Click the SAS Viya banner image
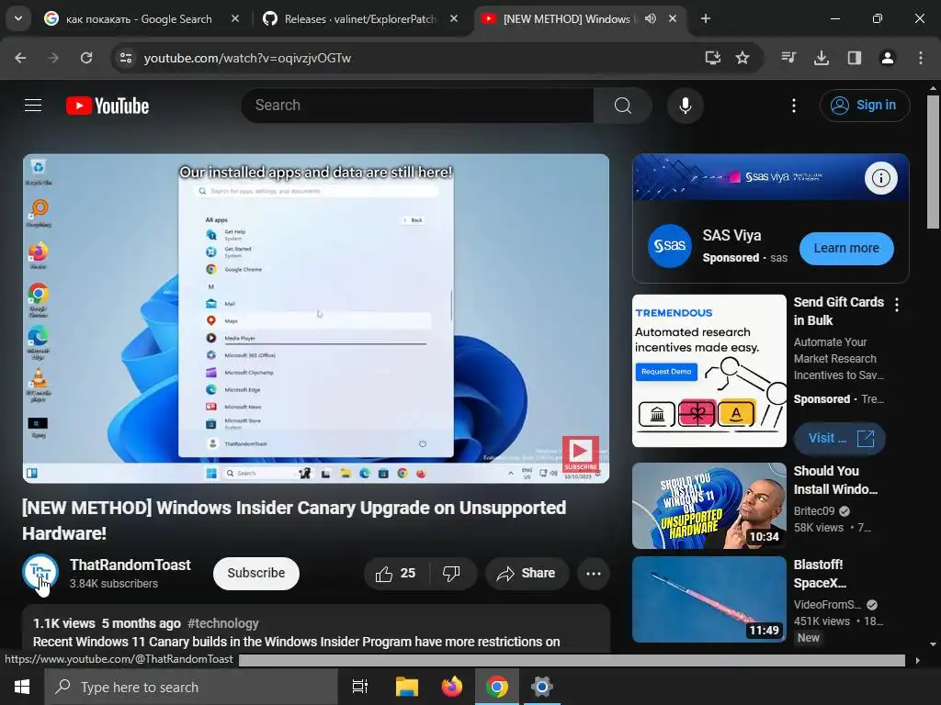This screenshot has height=705, width=941. [771, 177]
